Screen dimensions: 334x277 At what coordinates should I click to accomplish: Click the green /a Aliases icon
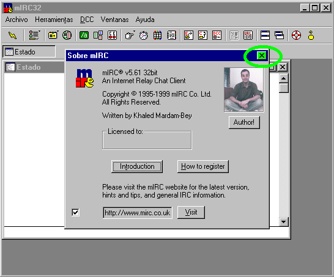tap(84, 35)
